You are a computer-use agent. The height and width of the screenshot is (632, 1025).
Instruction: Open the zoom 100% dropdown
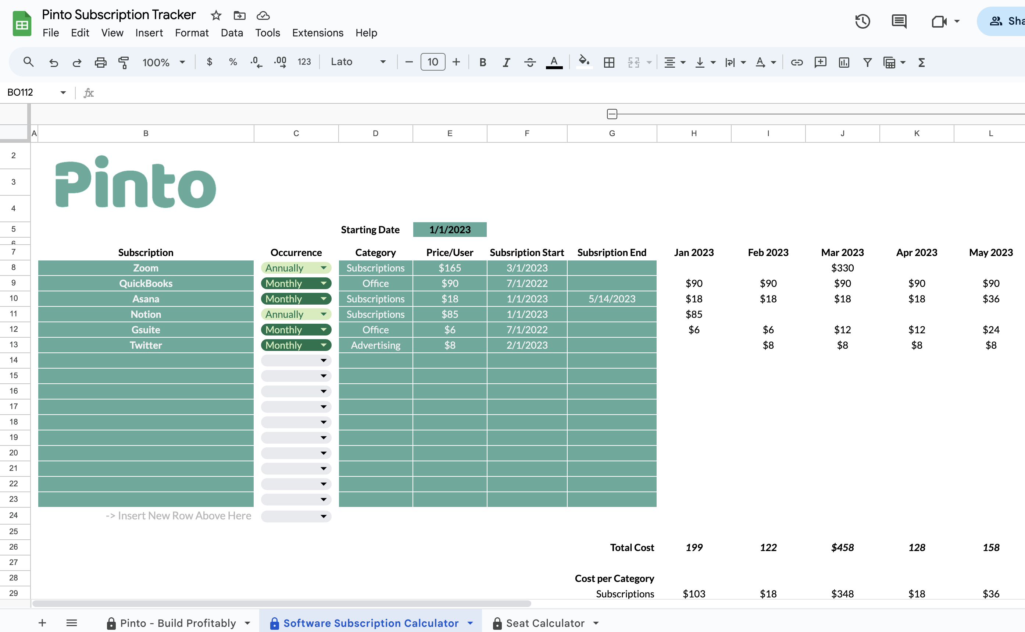point(164,62)
